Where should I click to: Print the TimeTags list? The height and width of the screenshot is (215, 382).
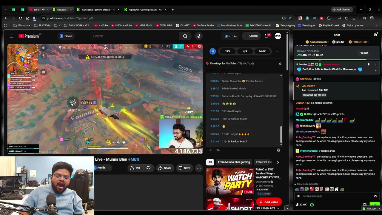(x=278, y=150)
